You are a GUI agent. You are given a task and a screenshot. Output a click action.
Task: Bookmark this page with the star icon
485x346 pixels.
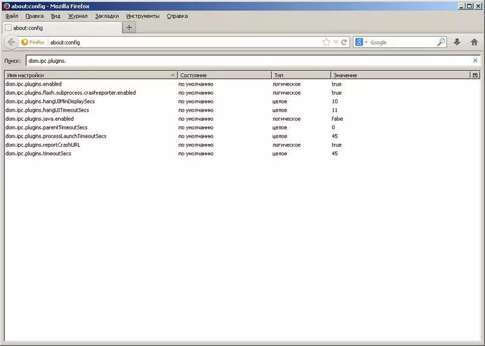coord(327,42)
